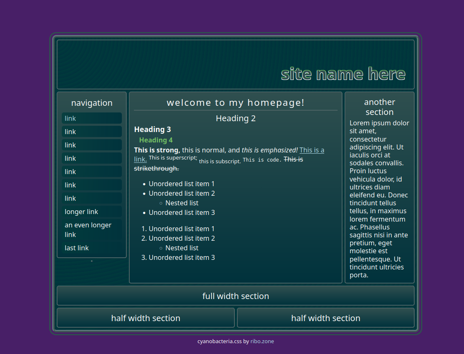464x354 pixels.
Task: Select numbered '2. Unordered list item 2'
Action: (178, 238)
